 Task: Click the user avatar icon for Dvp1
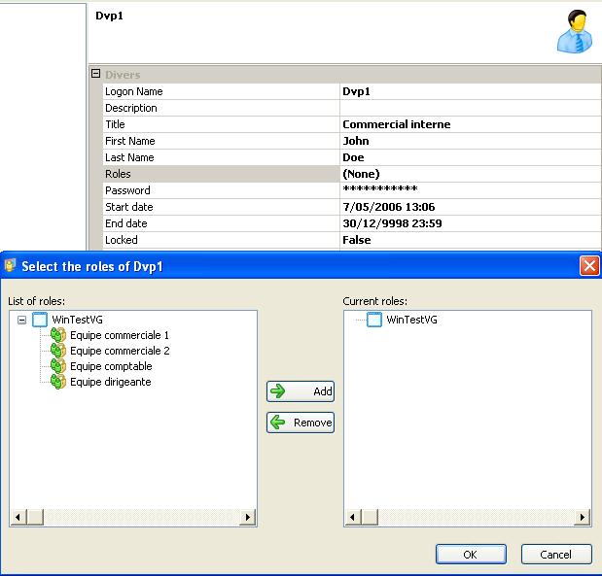(574, 32)
